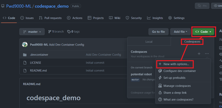Click the Pwd9000-ML avatar in commit row
This screenshot has width=222, height=108.
coord(25,44)
